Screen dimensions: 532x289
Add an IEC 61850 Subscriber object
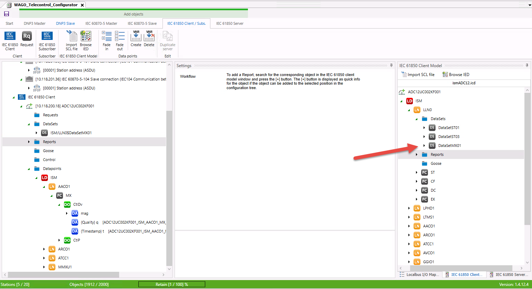(47, 41)
